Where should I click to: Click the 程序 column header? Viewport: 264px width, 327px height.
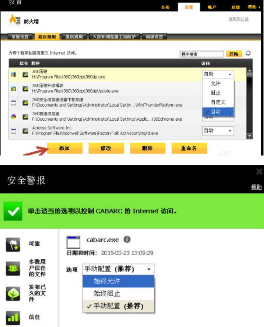[x=35, y=63]
